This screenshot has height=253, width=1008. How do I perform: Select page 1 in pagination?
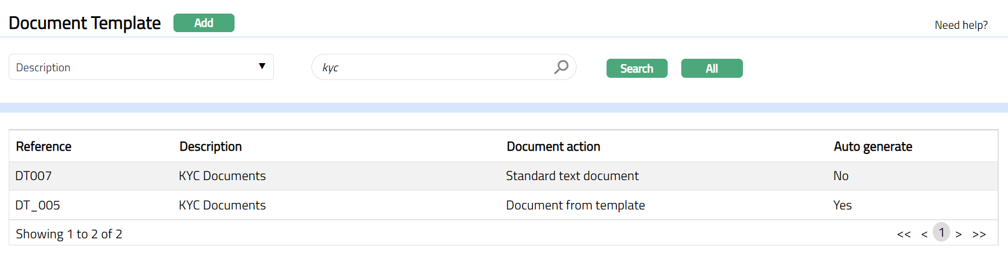(x=941, y=232)
